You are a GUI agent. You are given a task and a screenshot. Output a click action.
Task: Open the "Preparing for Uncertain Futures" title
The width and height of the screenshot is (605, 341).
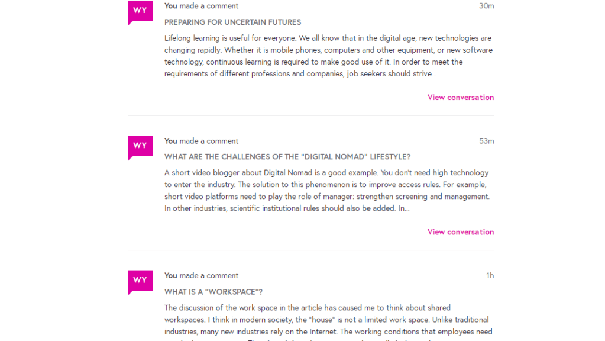[232, 22]
